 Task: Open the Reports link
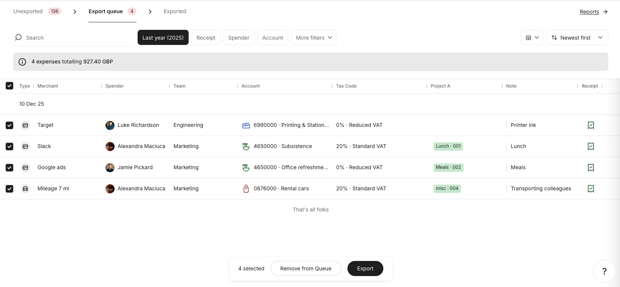pos(589,12)
